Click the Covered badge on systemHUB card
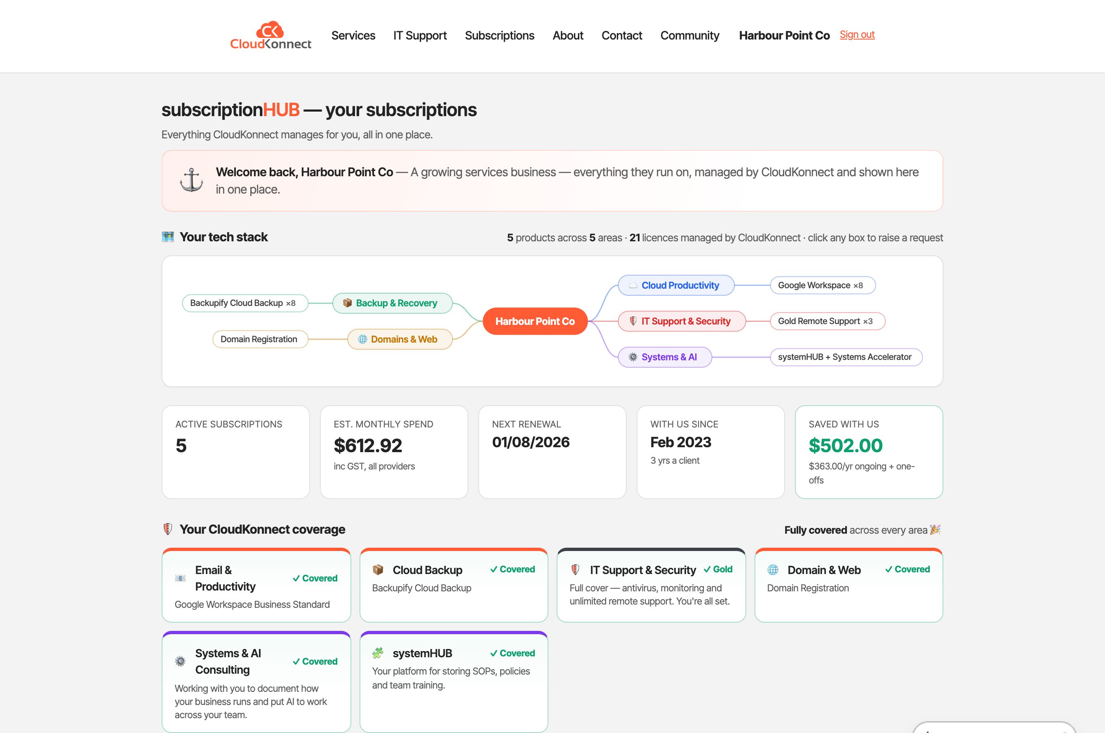Screen dimensions: 1105x733 coord(513,653)
